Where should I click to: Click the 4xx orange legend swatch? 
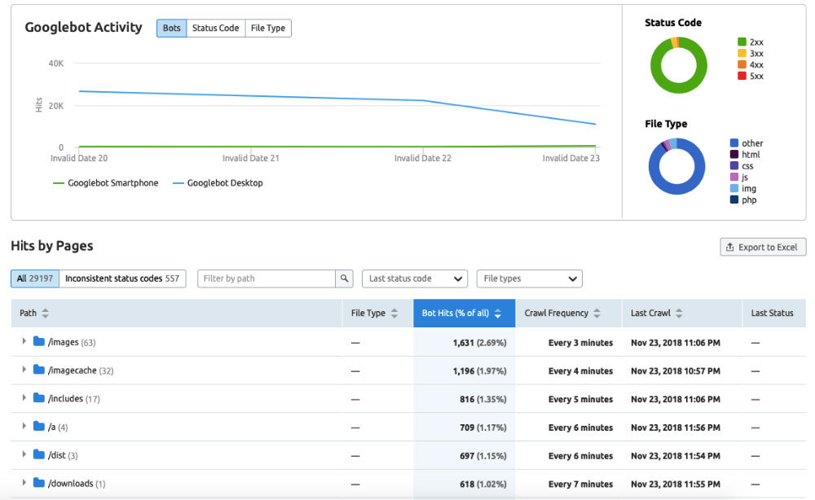point(742,65)
